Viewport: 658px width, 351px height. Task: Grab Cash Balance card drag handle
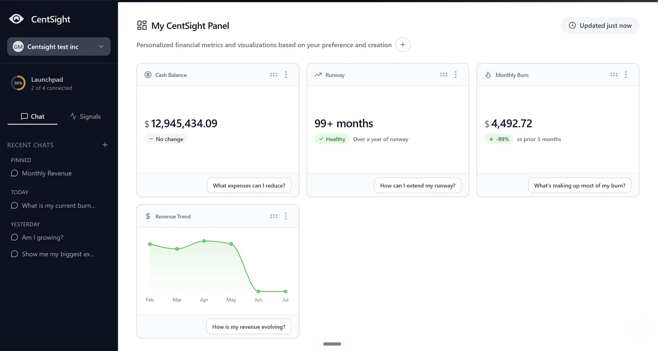[x=274, y=75]
